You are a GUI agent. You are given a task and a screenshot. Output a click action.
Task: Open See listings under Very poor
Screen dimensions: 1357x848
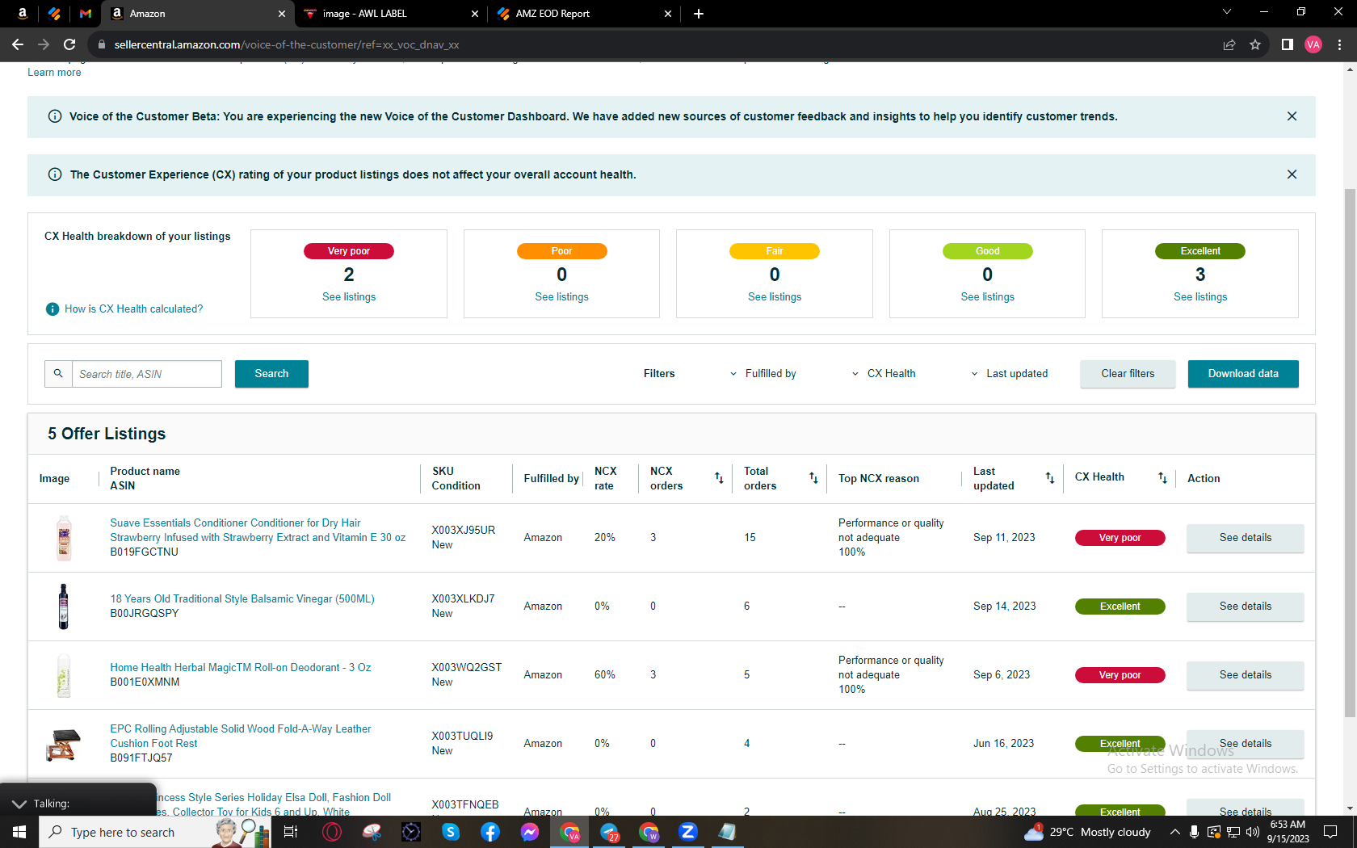tap(349, 296)
